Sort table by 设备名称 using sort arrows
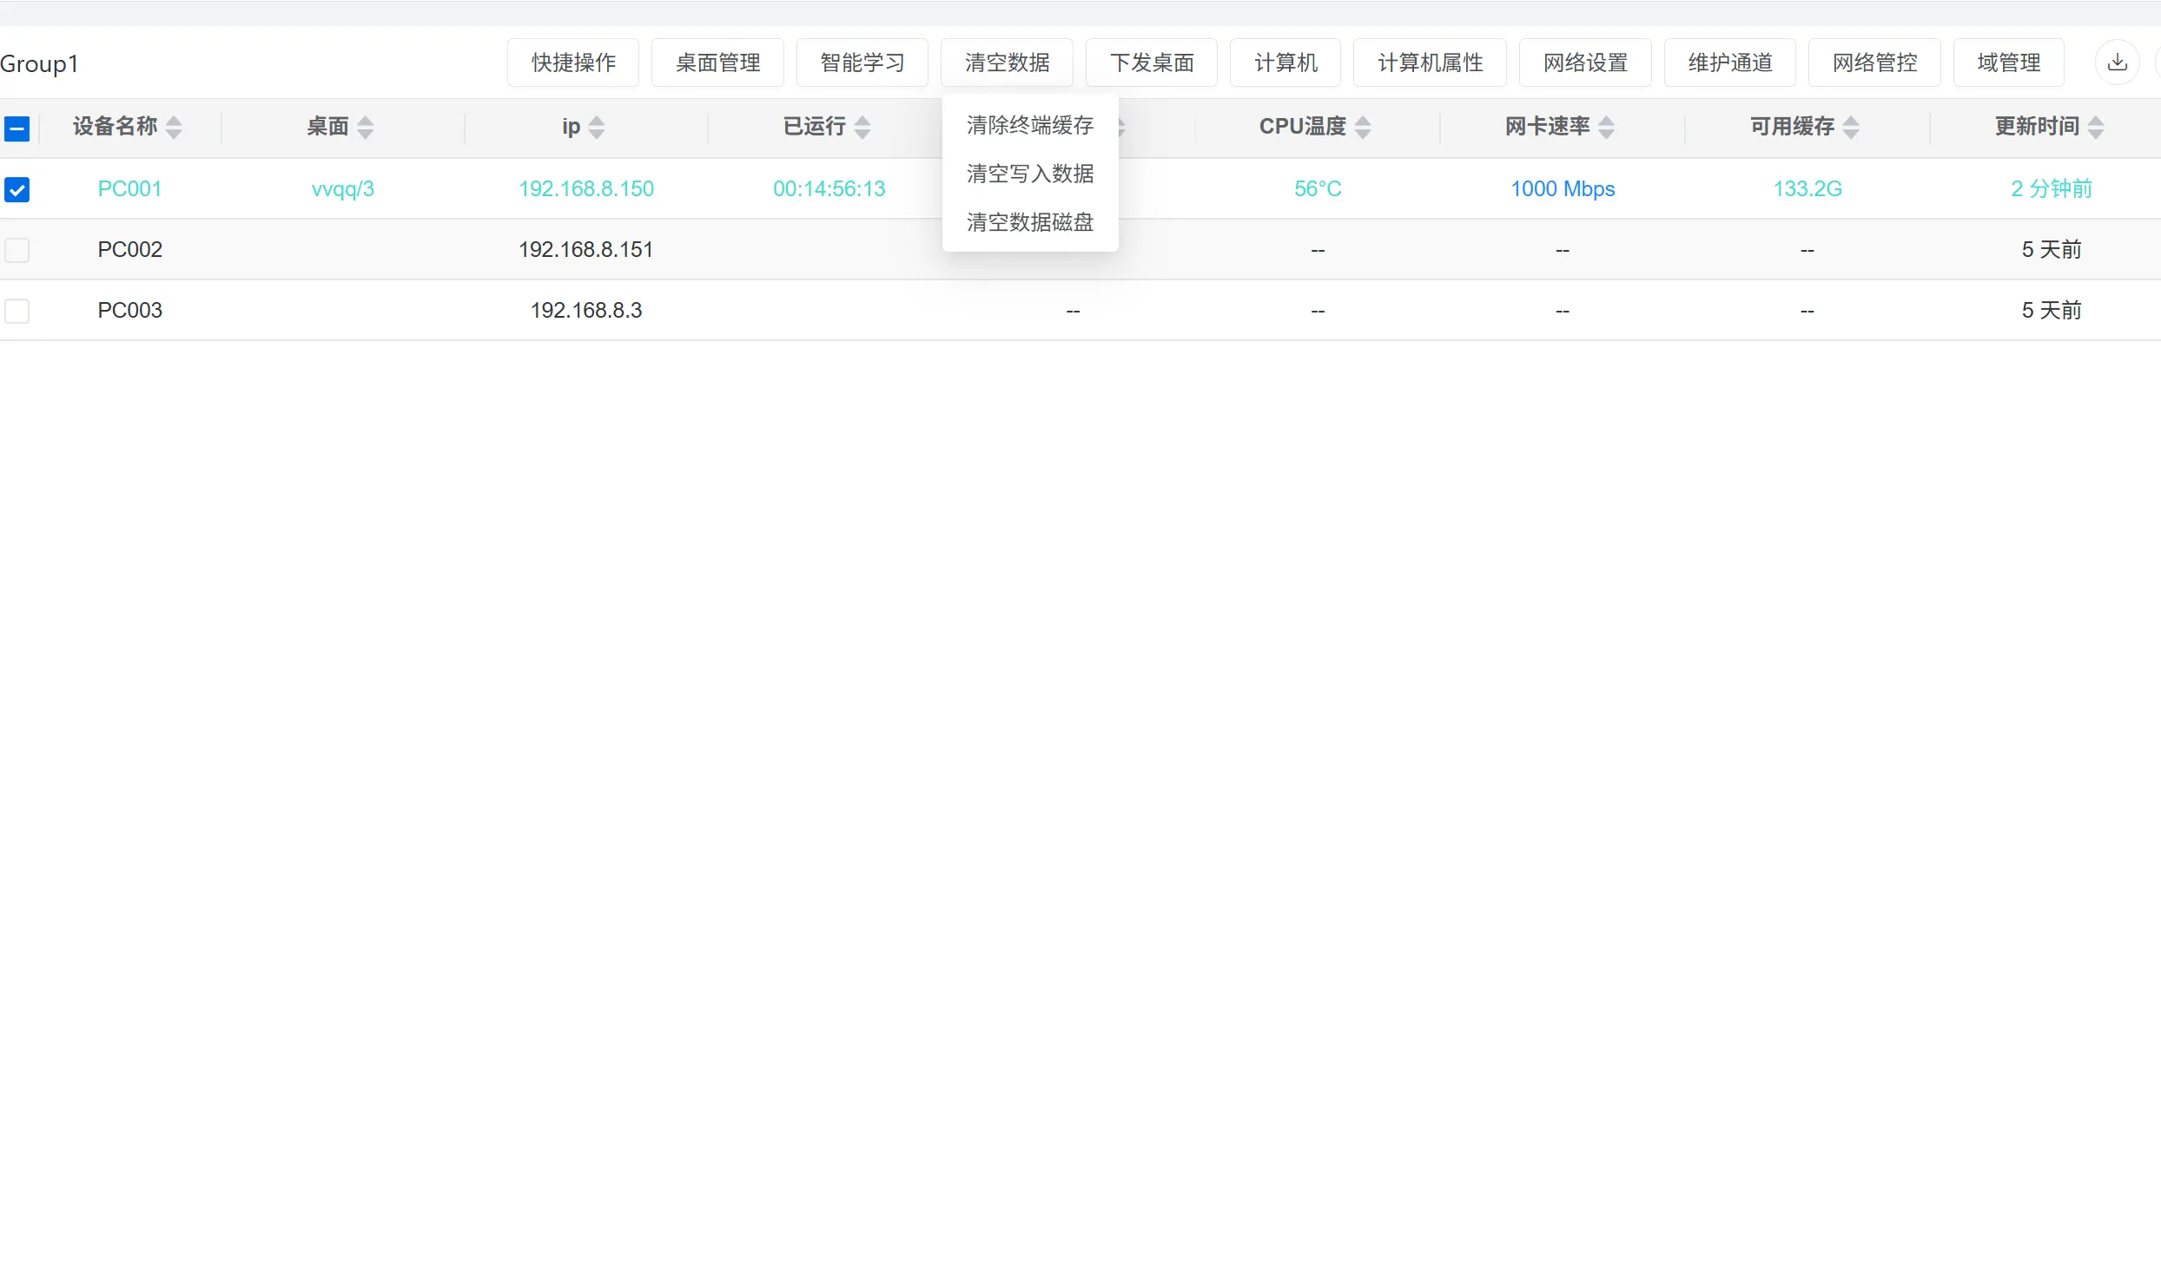This screenshot has width=2161, height=1263. point(175,128)
